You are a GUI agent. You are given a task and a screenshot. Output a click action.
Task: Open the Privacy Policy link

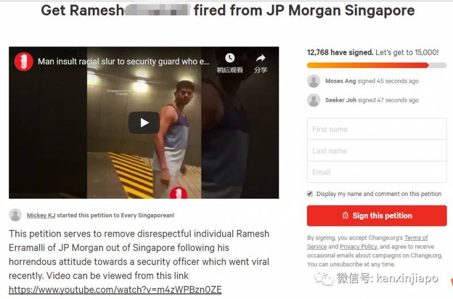coord(358,247)
